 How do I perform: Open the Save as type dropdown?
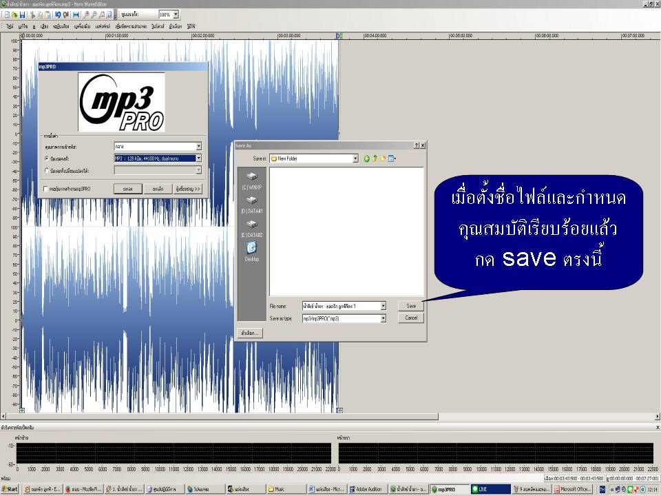pyautogui.click(x=383, y=318)
